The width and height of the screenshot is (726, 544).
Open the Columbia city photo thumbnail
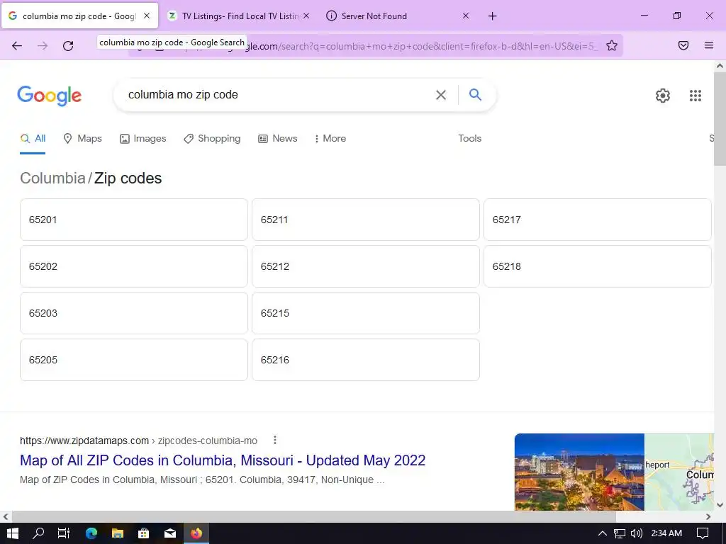(x=579, y=472)
